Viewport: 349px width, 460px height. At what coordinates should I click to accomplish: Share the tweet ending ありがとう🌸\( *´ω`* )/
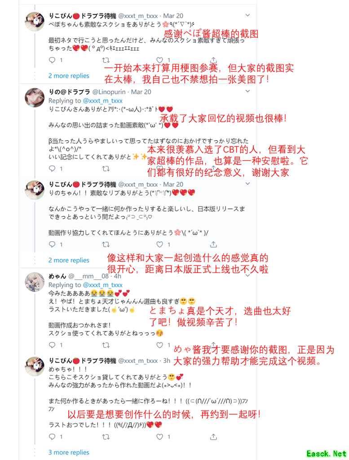213,244
